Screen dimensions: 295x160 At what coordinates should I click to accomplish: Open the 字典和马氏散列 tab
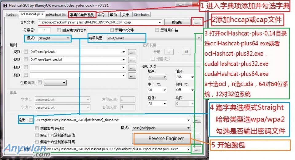pyautogui.click(x=82, y=15)
